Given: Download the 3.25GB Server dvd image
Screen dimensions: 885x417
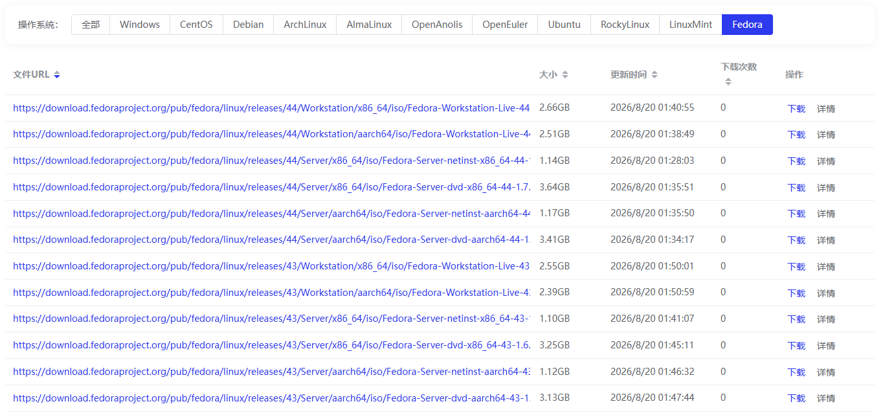Looking at the screenshot, I should 796,346.
